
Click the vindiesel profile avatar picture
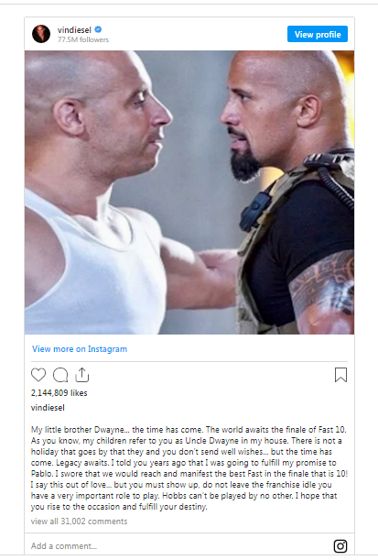(41, 34)
